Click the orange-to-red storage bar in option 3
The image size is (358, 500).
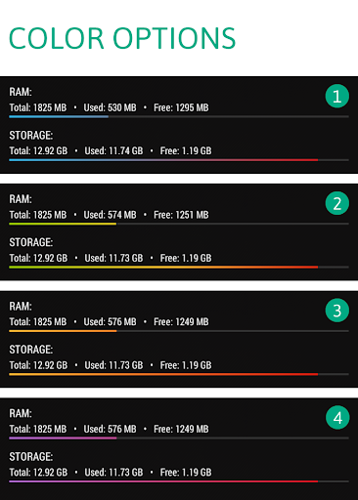[163, 374]
